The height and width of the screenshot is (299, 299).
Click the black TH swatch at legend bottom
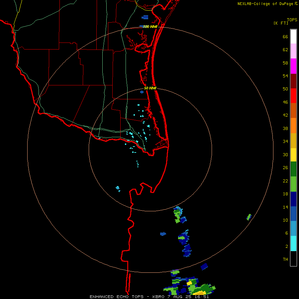(x=293, y=258)
